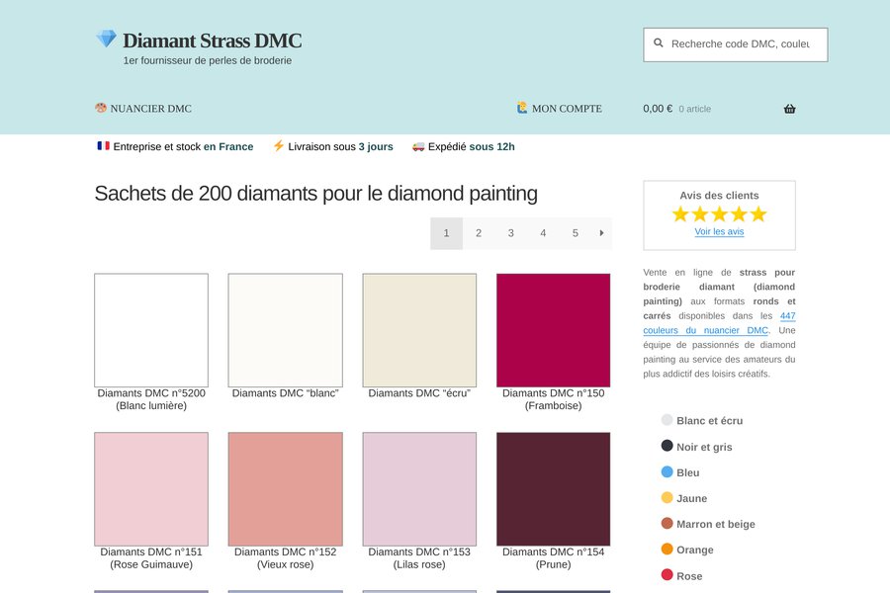
Task: Click the dark Noir et gris dot
Action: tap(667, 446)
